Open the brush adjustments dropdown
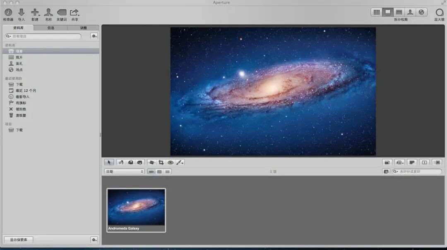 click(x=180, y=162)
